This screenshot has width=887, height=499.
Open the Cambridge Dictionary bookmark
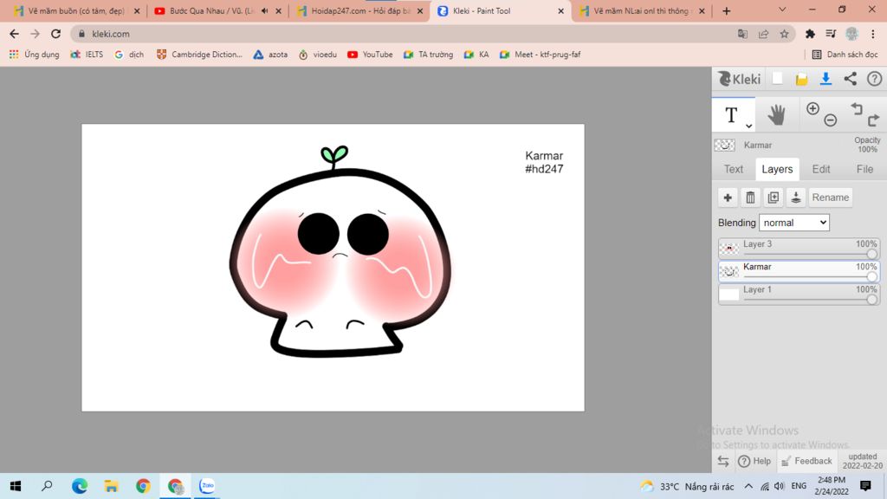pos(199,55)
